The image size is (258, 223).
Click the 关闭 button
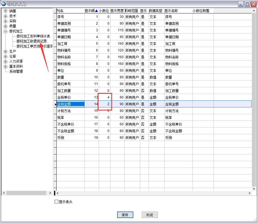150,215
